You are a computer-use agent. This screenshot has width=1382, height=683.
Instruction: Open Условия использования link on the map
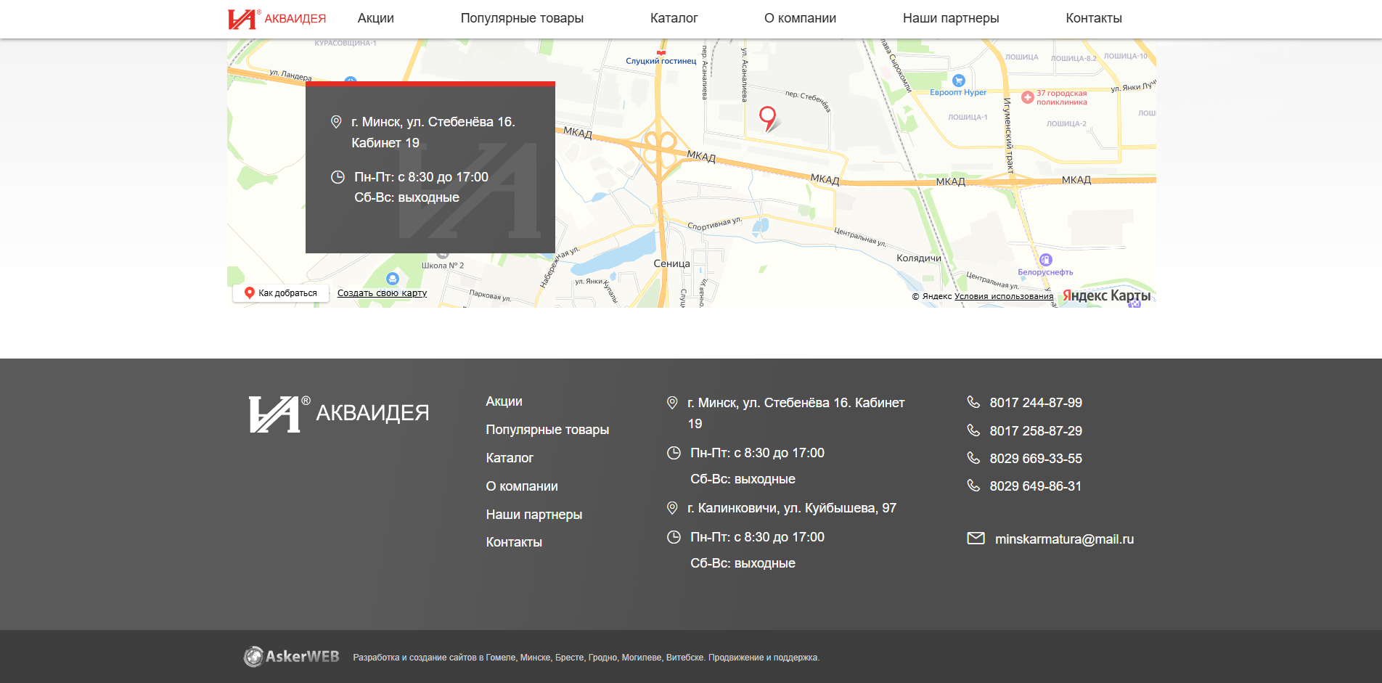tap(1004, 296)
